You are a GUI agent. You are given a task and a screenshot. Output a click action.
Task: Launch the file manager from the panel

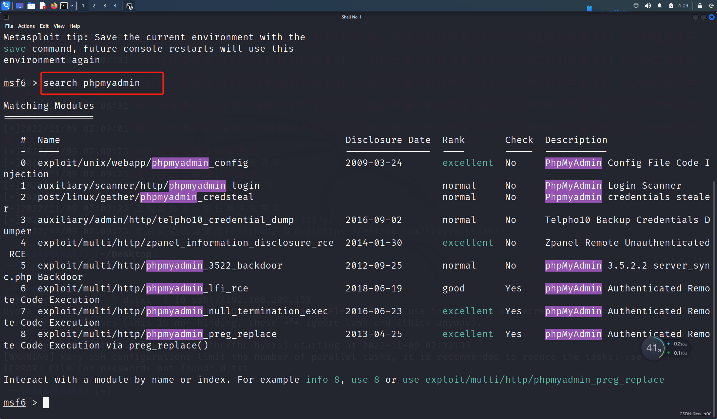[x=31, y=5]
